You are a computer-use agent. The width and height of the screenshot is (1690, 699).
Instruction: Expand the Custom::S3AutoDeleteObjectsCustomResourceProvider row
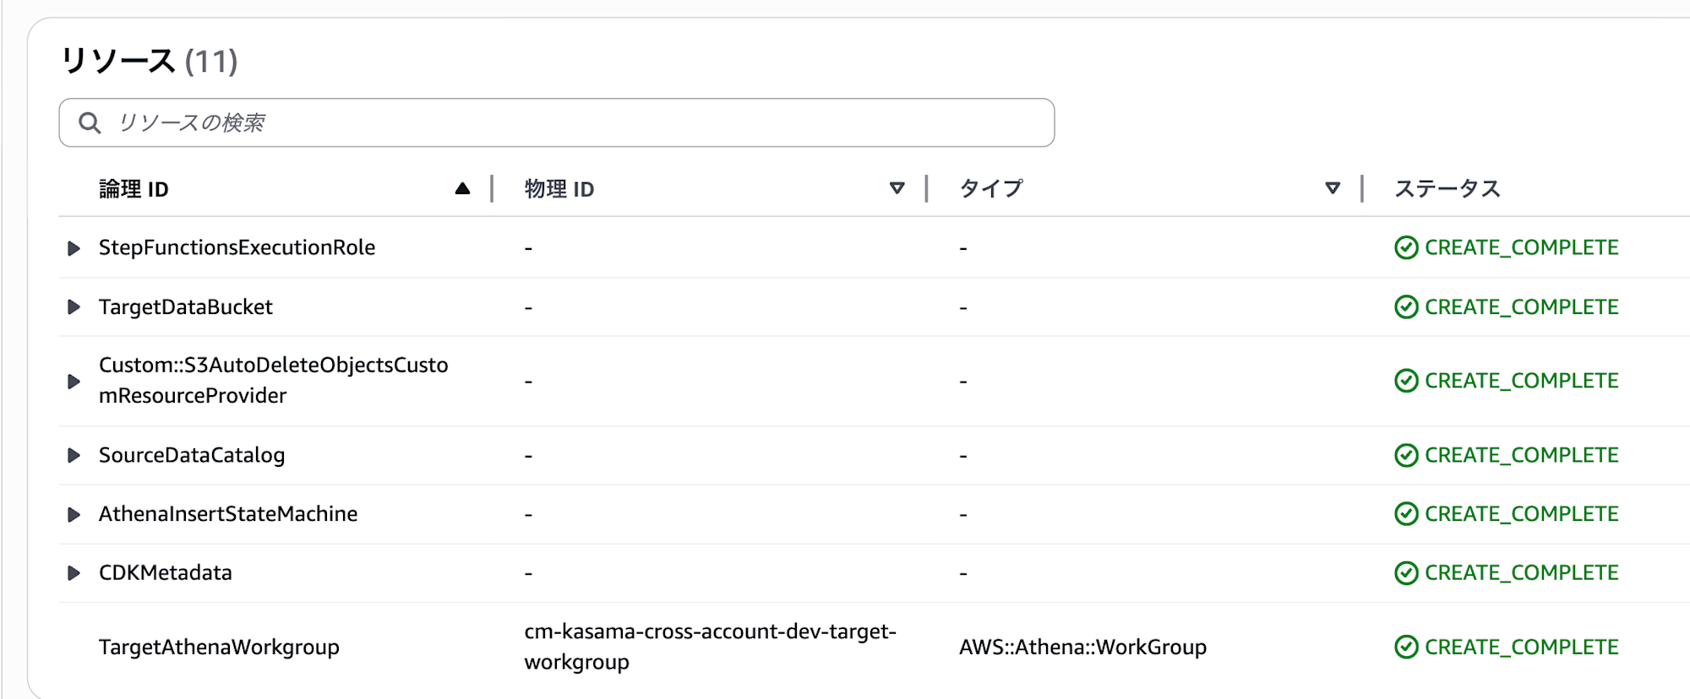pyautogui.click(x=74, y=382)
